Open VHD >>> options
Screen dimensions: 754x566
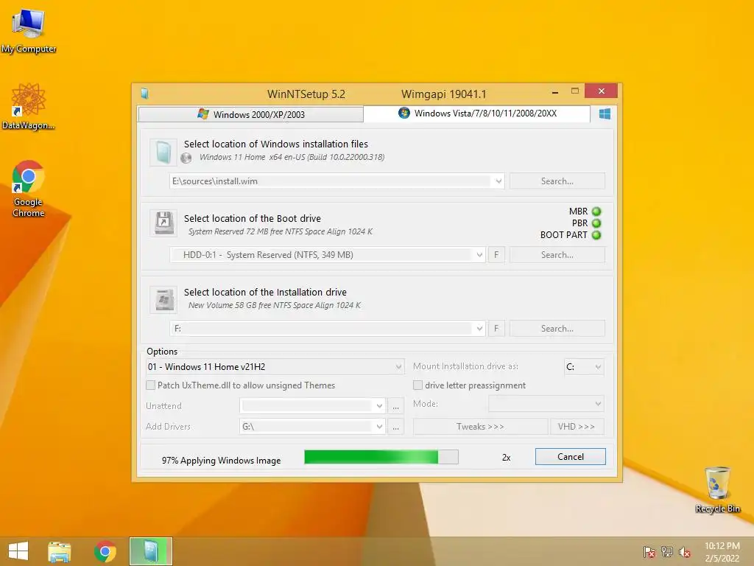pyautogui.click(x=577, y=427)
